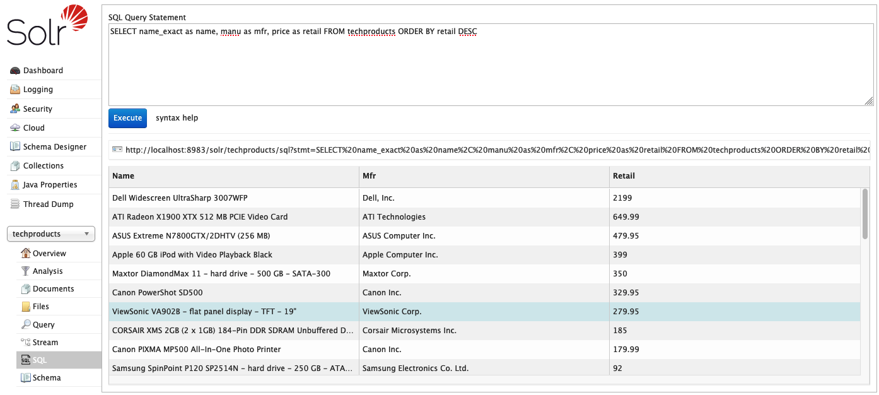Click the Security users icon

click(x=15, y=109)
